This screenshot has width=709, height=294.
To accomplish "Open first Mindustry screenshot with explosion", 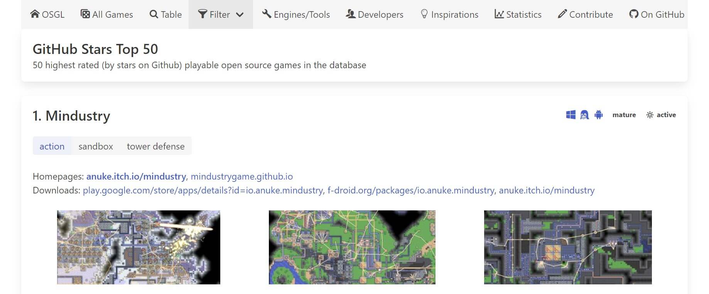I will point(138,247).
